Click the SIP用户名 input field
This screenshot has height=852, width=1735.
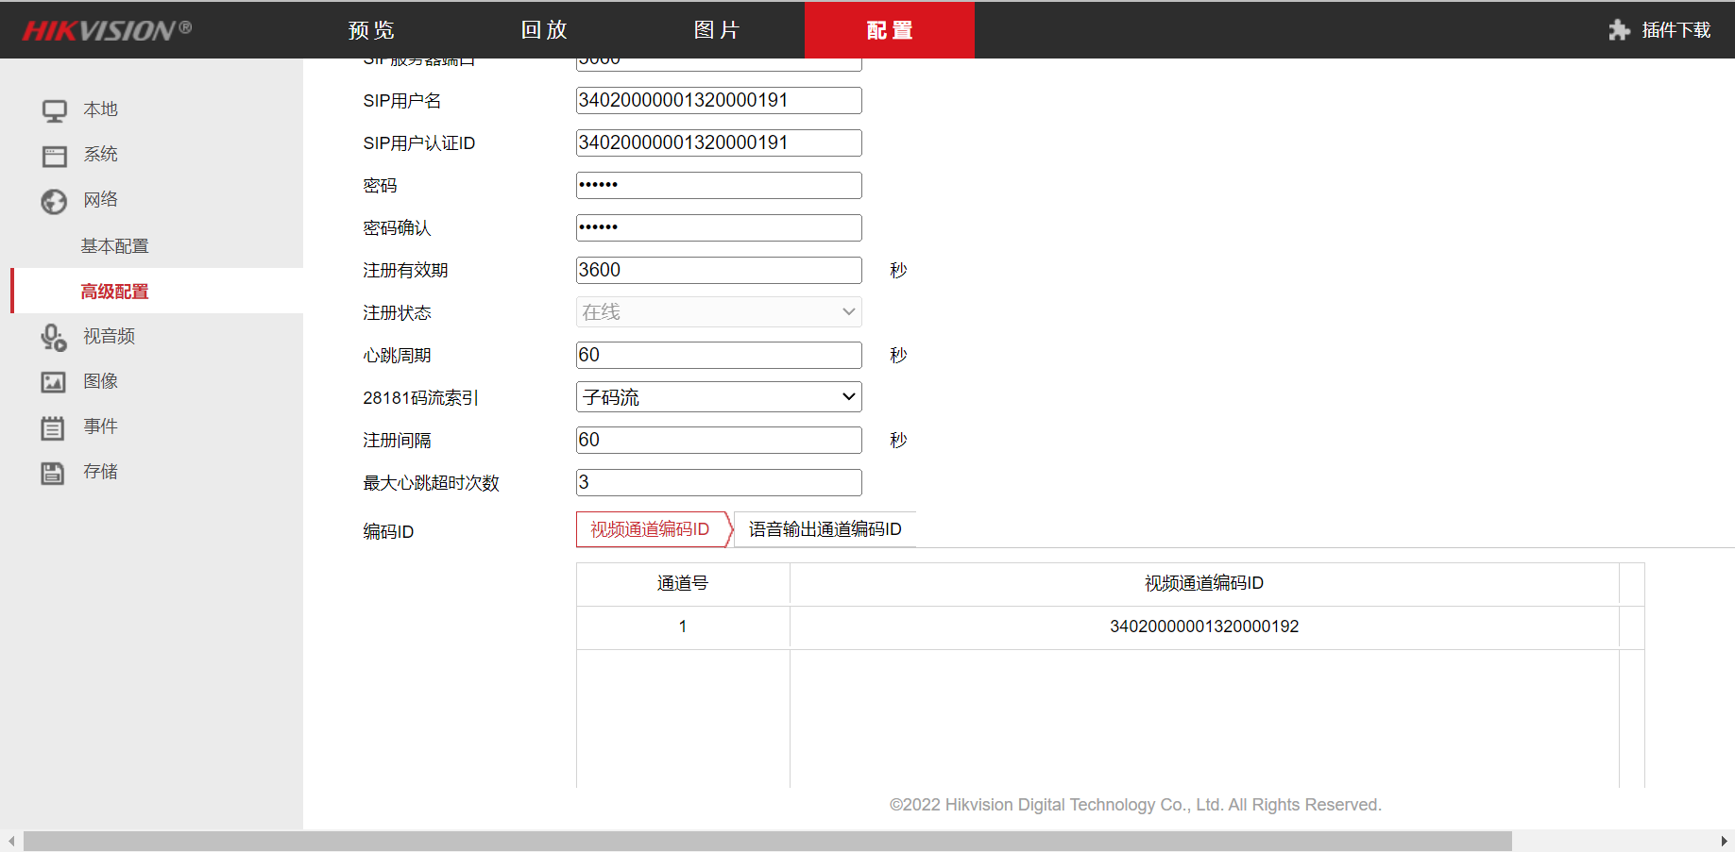pyautogui.click(x=717, y=100)
